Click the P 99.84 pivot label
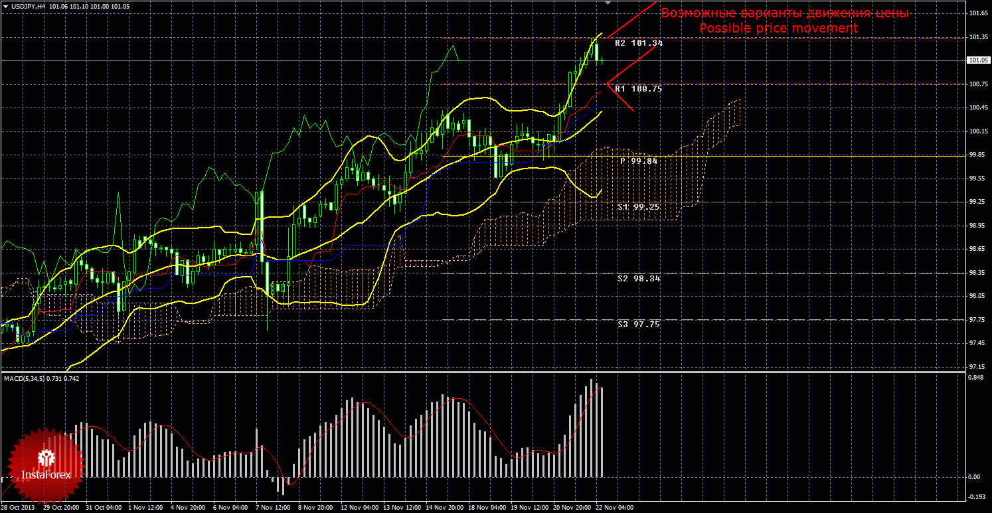 coord(639,161)
